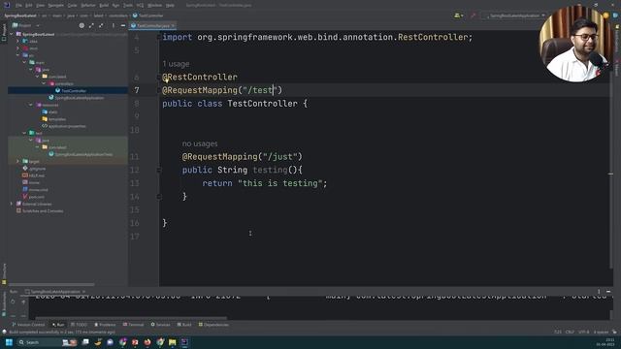Open the Navigate menu

[56, 6]
